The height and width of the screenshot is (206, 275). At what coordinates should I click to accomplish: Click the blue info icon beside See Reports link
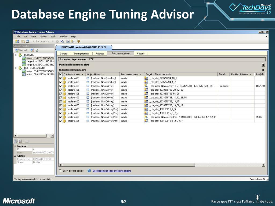(89, 171)
